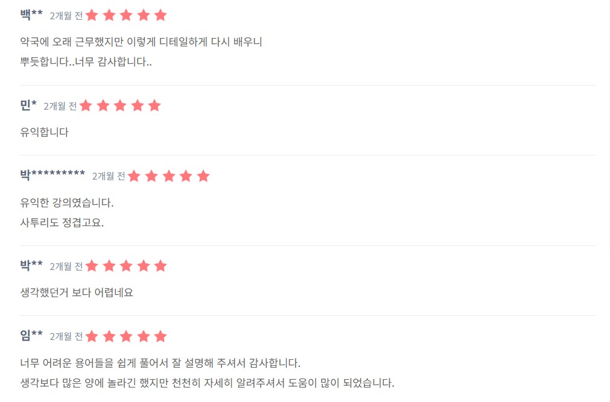Click the second star in 박********* review
Viewport: 610px width, 402px height.
pyautogui.click(x=151, y=176)
